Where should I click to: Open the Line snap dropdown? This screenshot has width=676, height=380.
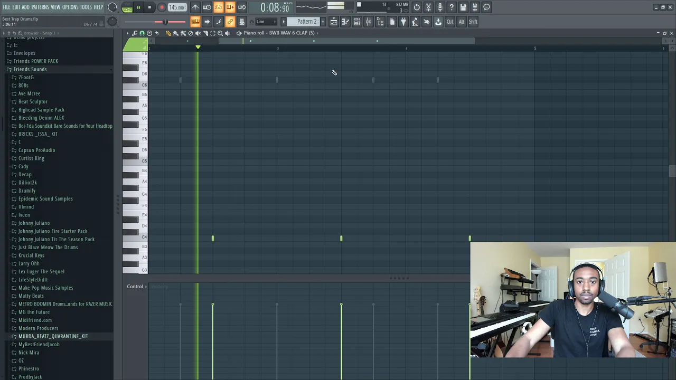coord(267,22)
